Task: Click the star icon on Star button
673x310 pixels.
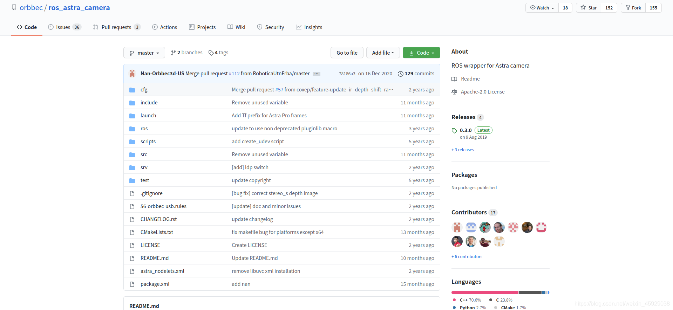Action: point(583,7)
